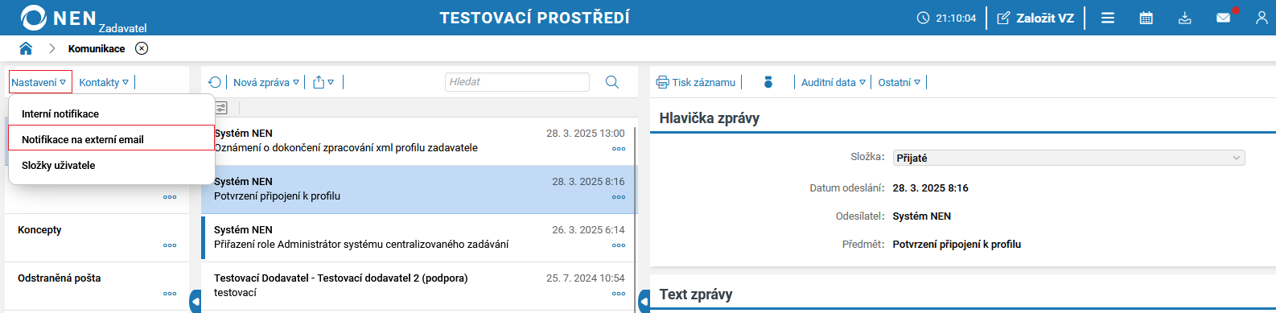Open options dots for 26. 3. 2025 6:14 message
The image size is (1276, 313).
tap(619, 245)
